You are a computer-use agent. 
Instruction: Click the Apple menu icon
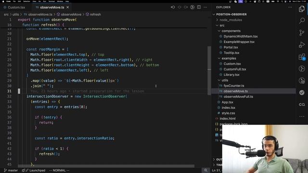tap(3, 1)
